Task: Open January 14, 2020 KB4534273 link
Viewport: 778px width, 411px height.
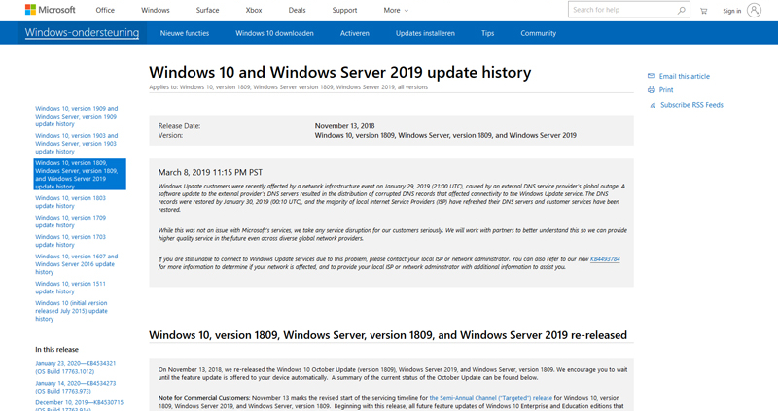Action: pyautogui.click(x=76, y=387)
